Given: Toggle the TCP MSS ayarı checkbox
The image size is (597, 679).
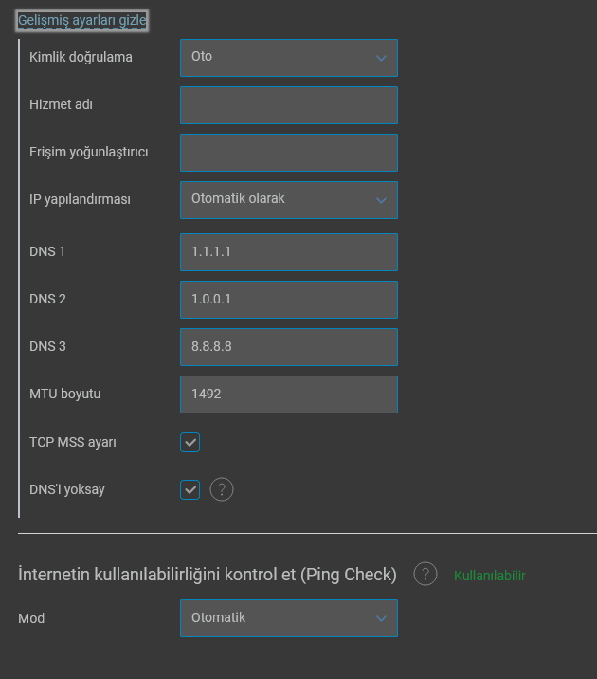Looking at the screenshot, I should (190, 442).
